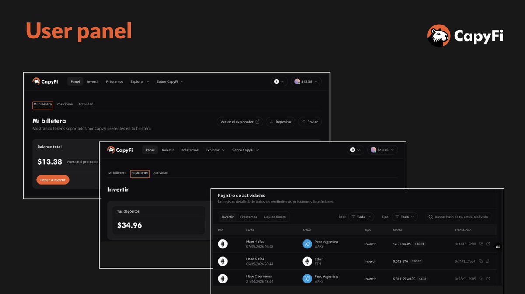Switch to Actividad tab in the Mi billetera window
525x294 pixels.
point(86,105)
